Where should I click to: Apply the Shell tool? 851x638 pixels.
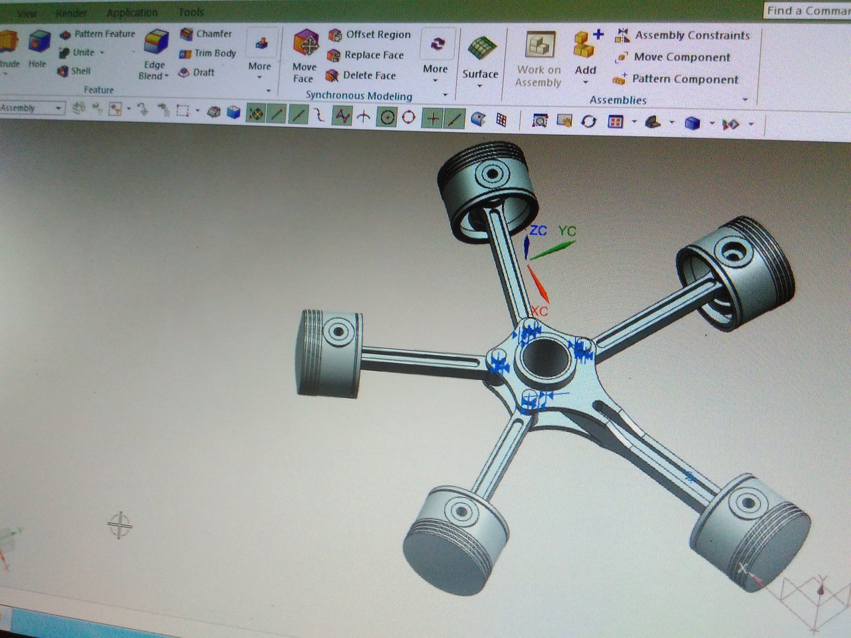(74, 71)
